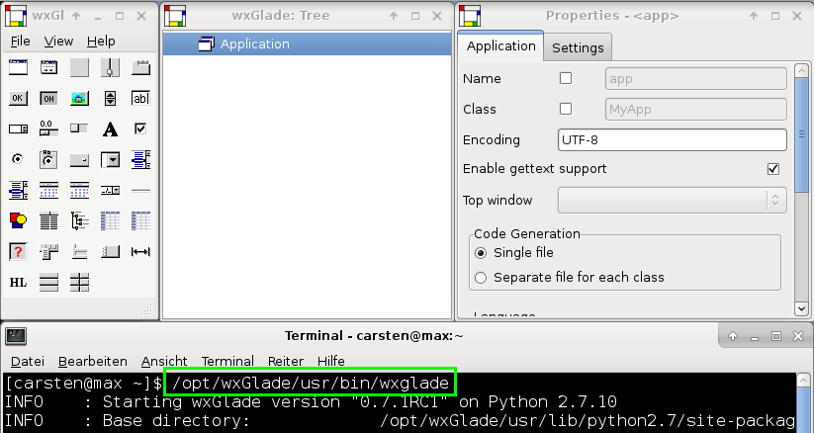Image resolution: width=814 pixels, height=433 pixels.
Task: Select Application node in Tree window
Action: pos(308,44)
